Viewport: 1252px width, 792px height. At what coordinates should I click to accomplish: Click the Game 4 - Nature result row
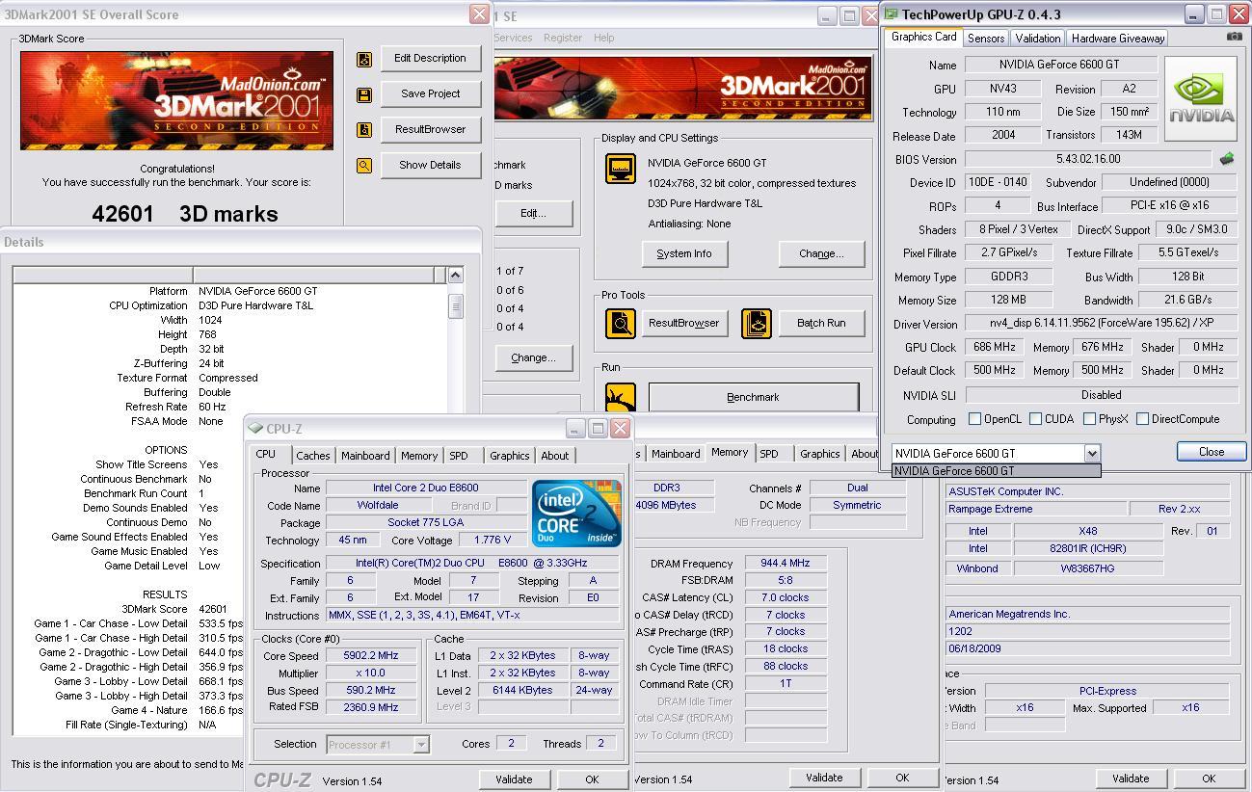point(128,710)
